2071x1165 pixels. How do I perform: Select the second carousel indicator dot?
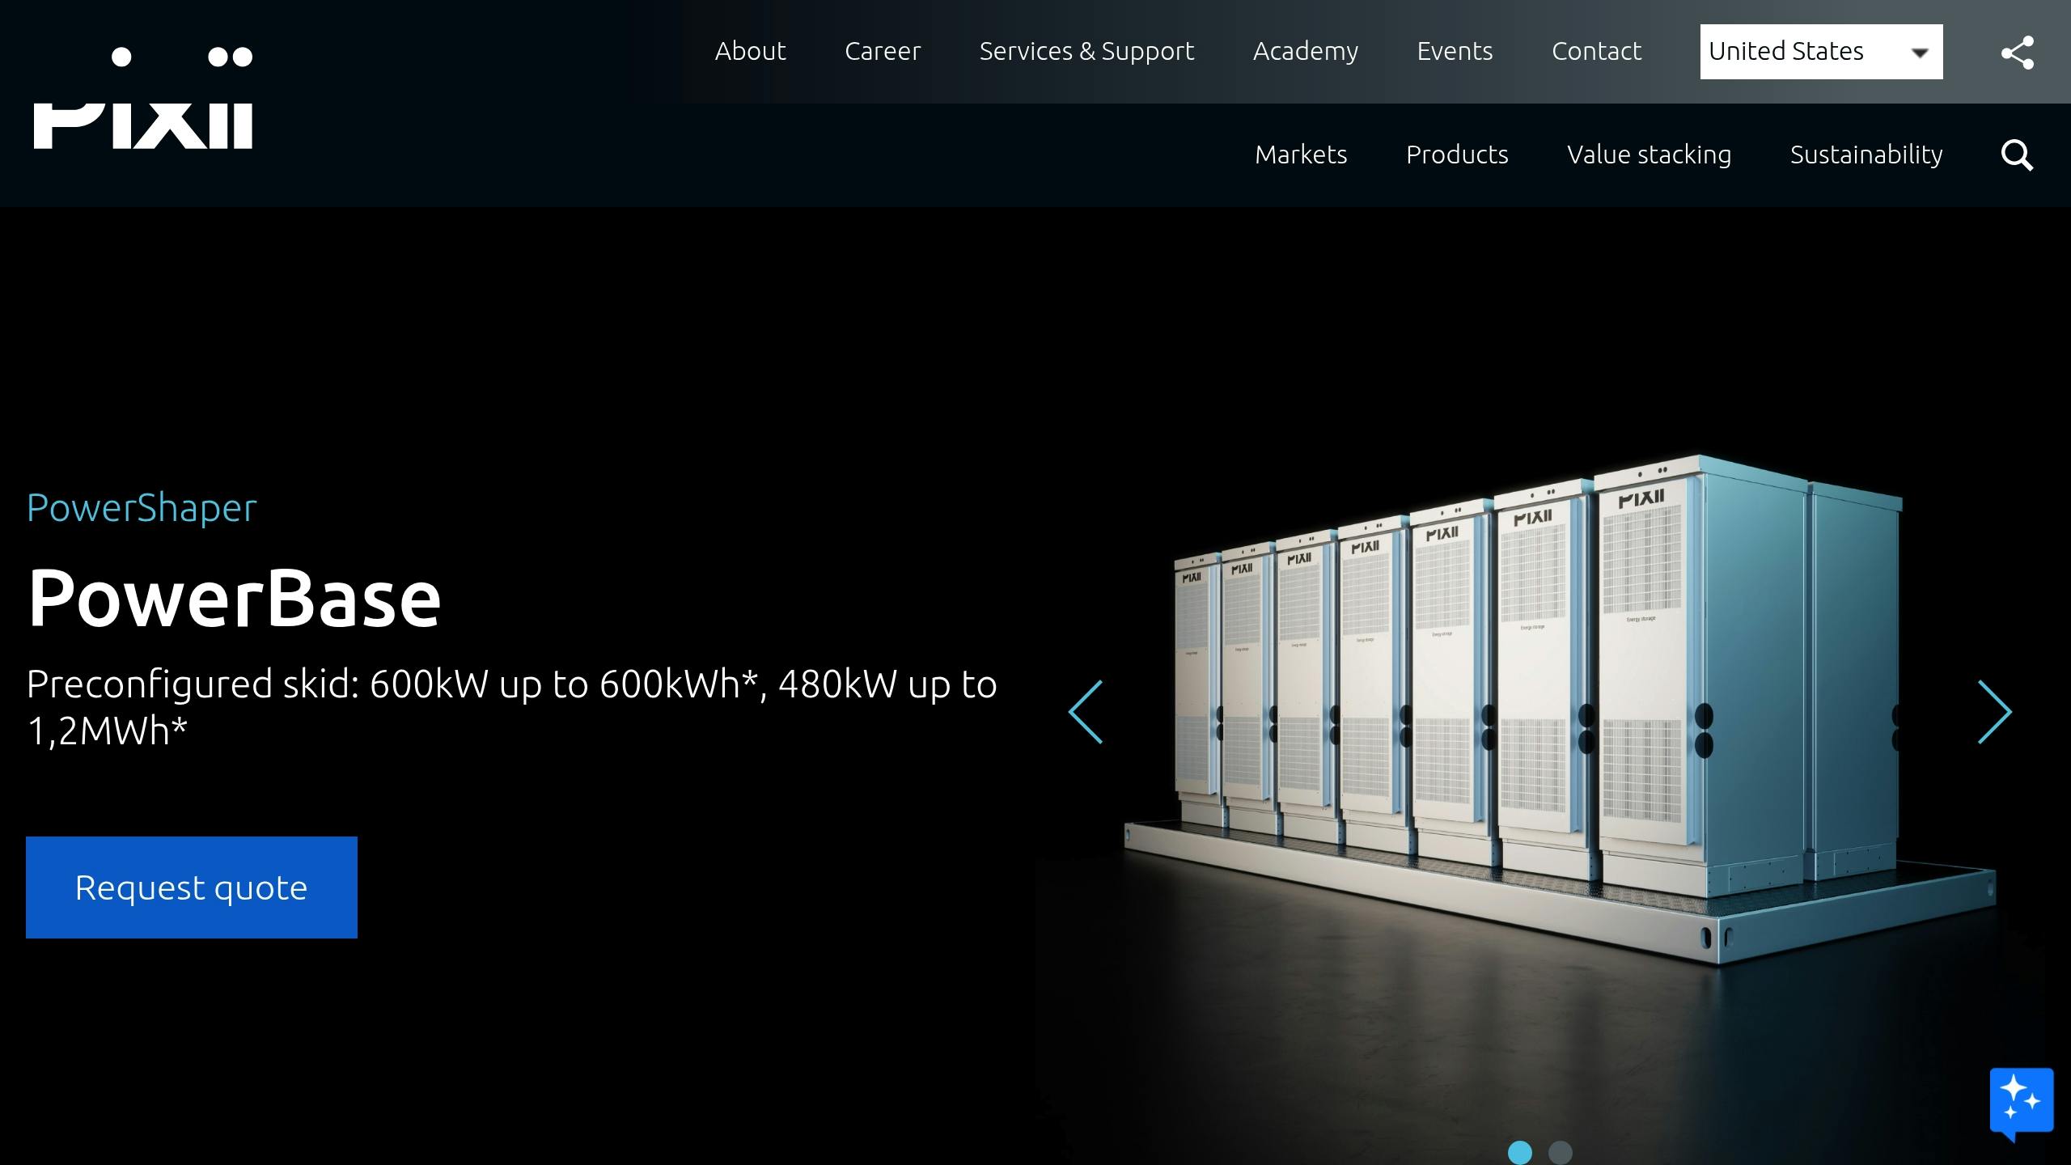(x=1560, y=1152)
